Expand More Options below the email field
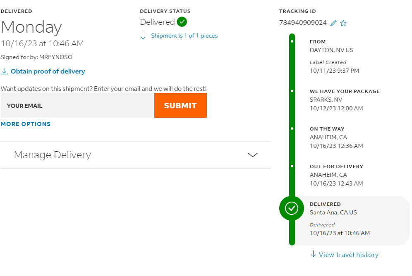 click(x=26, y=124)
